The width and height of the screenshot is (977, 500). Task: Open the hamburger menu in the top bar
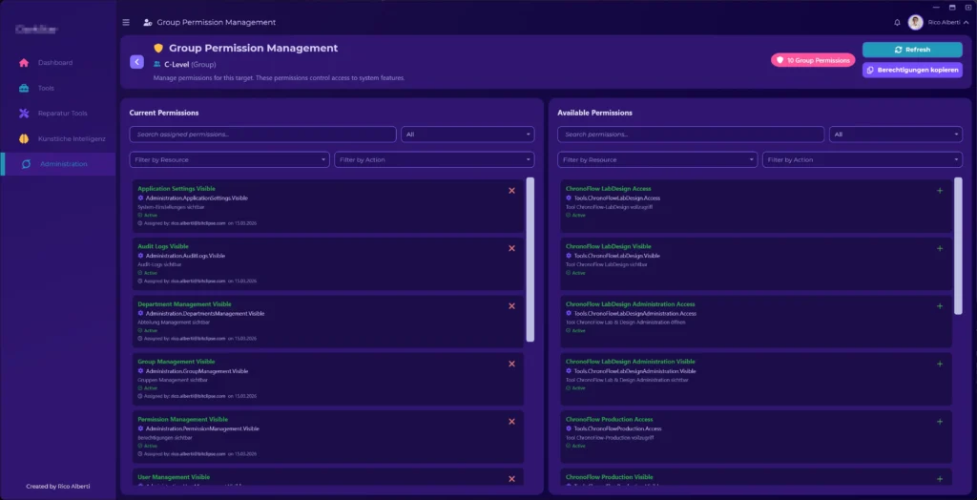(x=126, y=23)
